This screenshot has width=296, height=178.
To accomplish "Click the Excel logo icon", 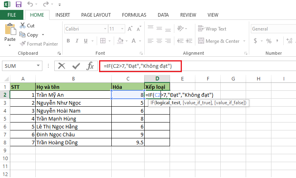I will click(7, 4).
